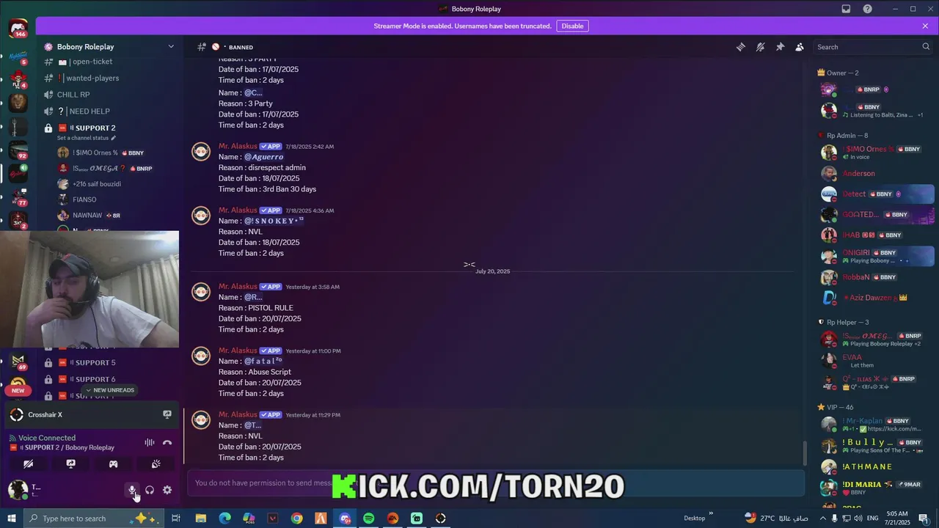939x528 pixels.
Task: Disconnect from voice call
Action: (167, 442)
